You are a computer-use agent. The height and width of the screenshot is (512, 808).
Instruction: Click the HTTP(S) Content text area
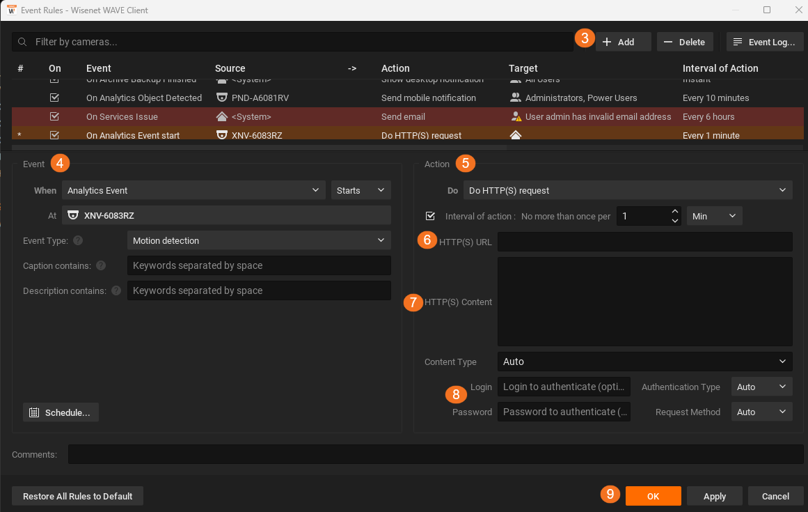click(644, 302)
